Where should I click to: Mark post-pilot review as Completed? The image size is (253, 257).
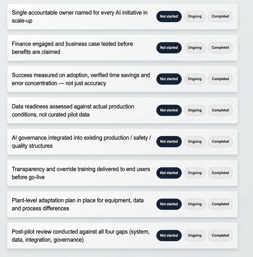click(x=220, y=235)
